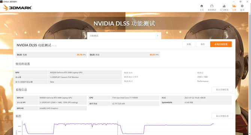This screenshot has height=135, width=251.
Task: Open the Benchmarks (基准测试) section
Action: tap(212, 7)
